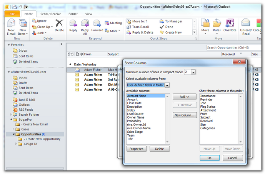This screenshot has height=174, width=265.
Task: Click the New Column... button
Action: pyautogui.click(x=185, y=115)
